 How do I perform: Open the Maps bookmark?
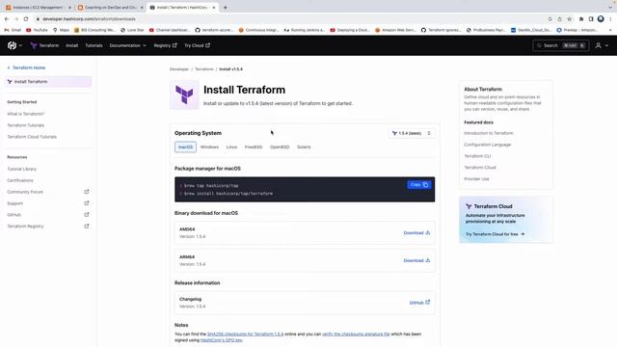click(x=61, y=30)
